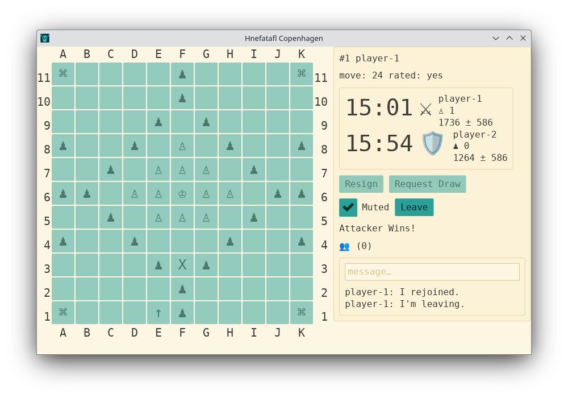Click the defender shield icon
This screenshot has width=568, height=398.
tap(432, 143)
